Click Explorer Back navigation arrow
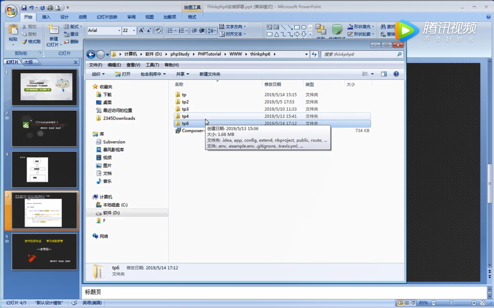Screen dimensions: 494x308 tap(91, 54)
